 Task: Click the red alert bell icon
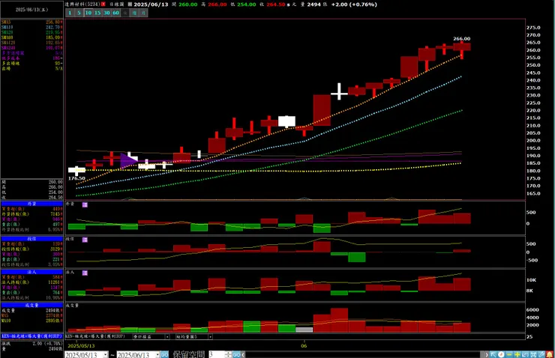point(550,354)
